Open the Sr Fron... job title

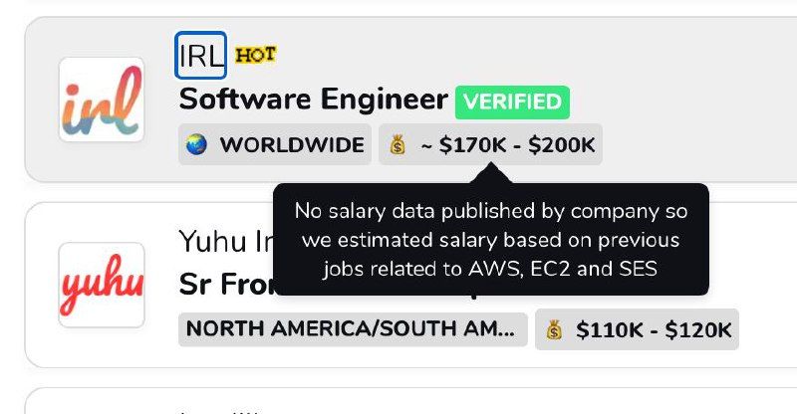(x=224, y=284)
